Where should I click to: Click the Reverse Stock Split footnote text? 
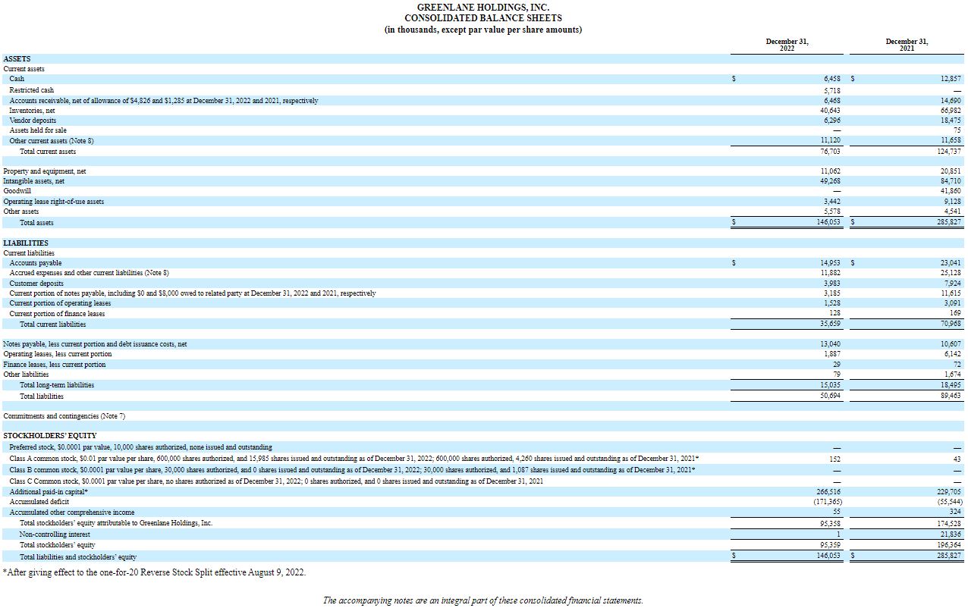coord(155,572)
